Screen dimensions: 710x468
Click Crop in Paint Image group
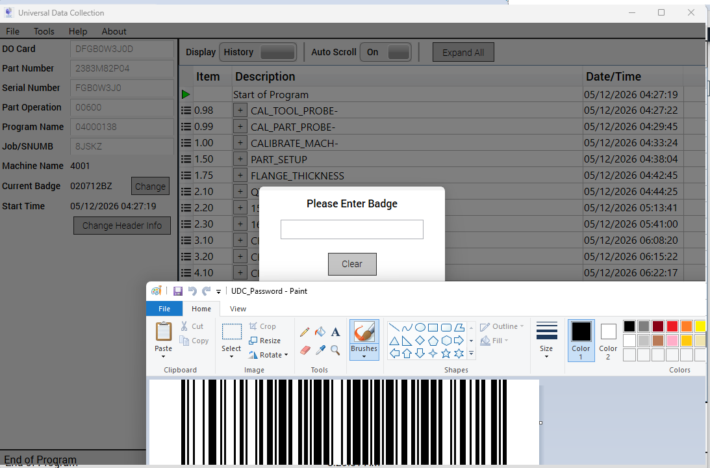262,326
